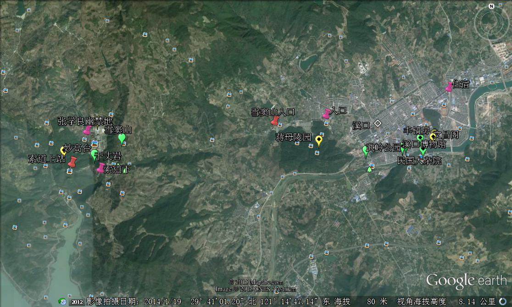512x307 pixels.
Task: Click the 民国大杂院 label text
Action: coord(419,160)
